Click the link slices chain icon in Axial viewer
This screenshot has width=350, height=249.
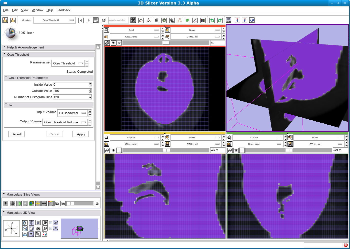[107, 43]
